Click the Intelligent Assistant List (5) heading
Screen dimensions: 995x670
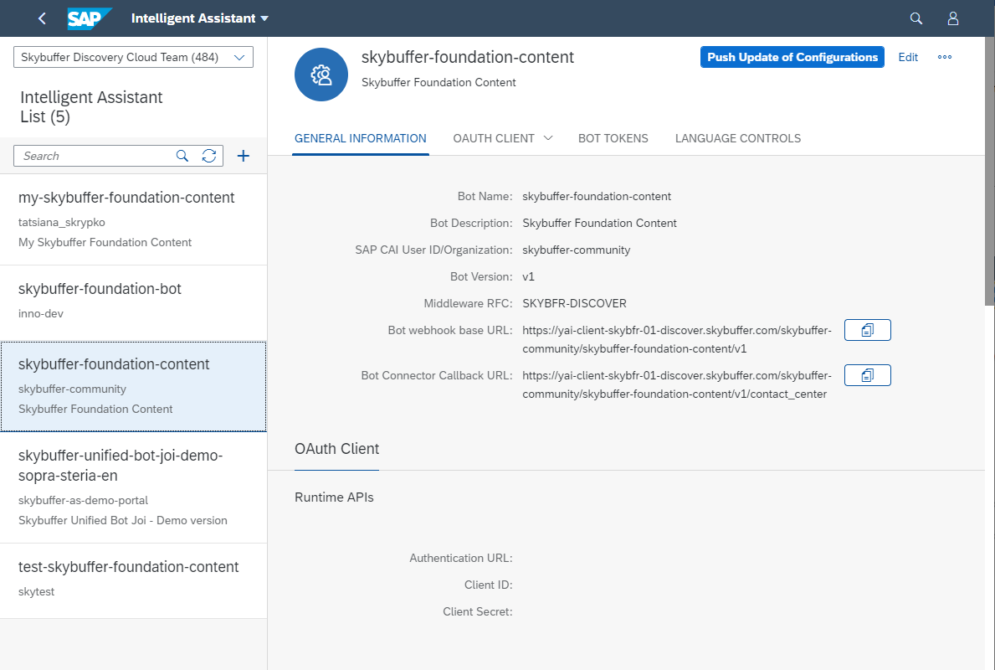point(91,106)
